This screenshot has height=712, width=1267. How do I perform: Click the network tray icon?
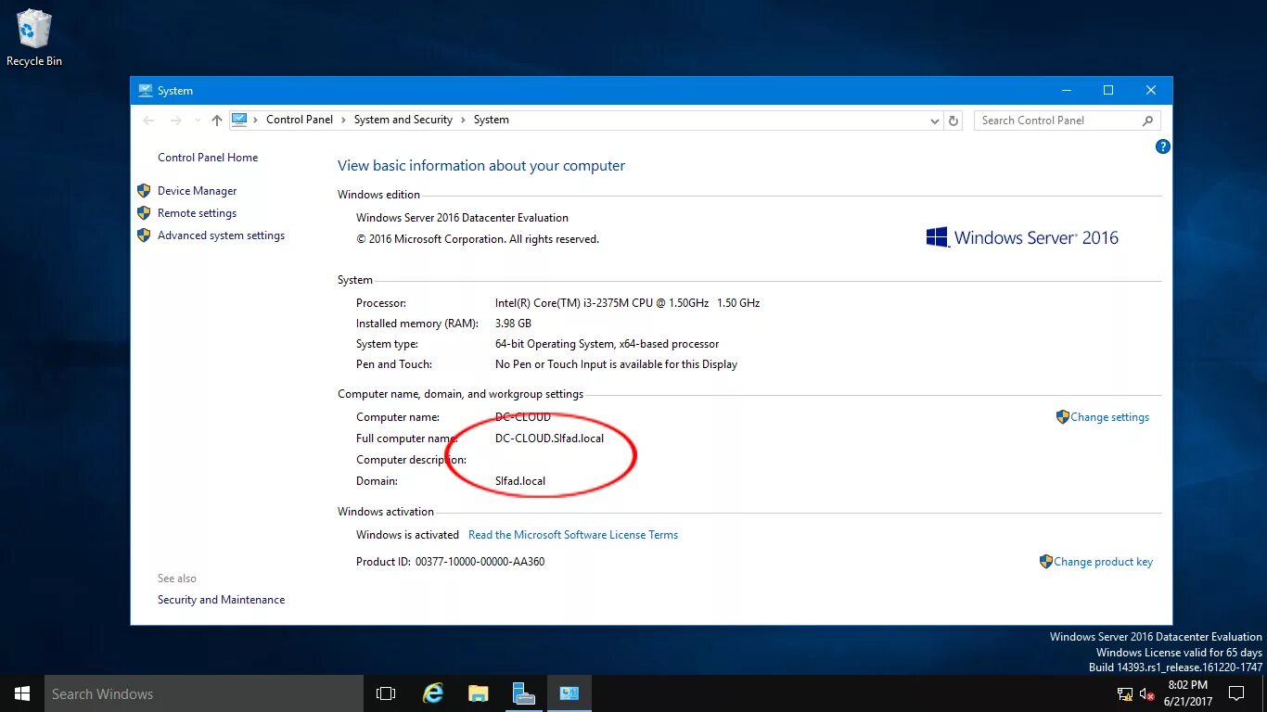(1124, 693)
